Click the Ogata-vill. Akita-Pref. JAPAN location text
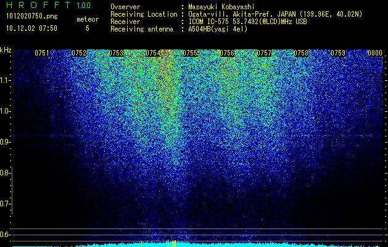This screenshot has width=388, height=247. [x=275, y=14]
